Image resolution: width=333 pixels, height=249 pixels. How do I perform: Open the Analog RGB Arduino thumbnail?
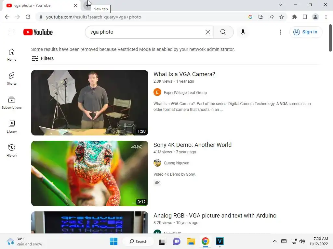(90, 222)
